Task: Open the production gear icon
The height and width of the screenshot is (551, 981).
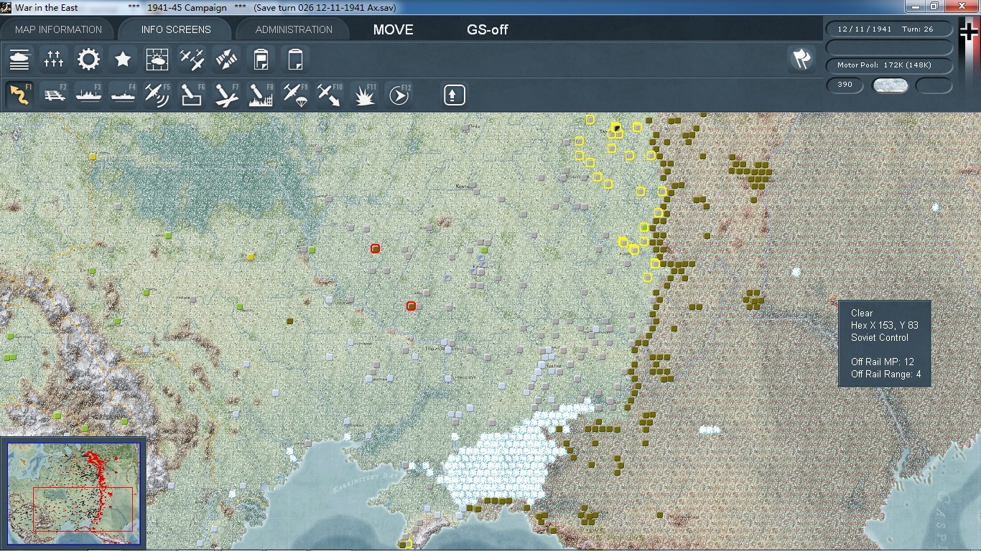Action: click(88, 59)
